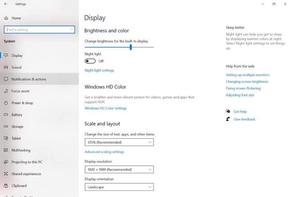Screen dimensions: 291x197
Task: Click the Clipboard icon in sidebar
Action: point(6,186)
